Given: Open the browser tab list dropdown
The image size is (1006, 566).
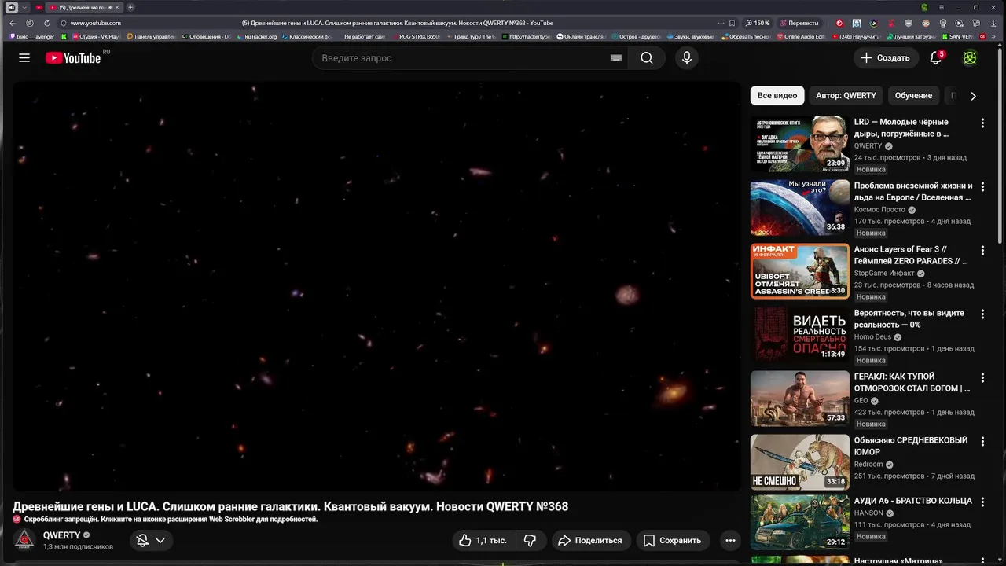Looking at the screenshot, I should tap(24, 7).
